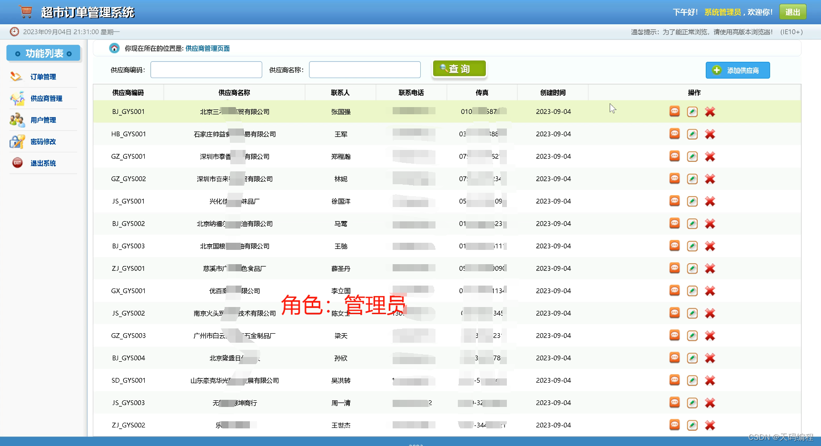Select contact name 徐国洋
Viewport: 821px width, 446px height.
tap(341, 201)
